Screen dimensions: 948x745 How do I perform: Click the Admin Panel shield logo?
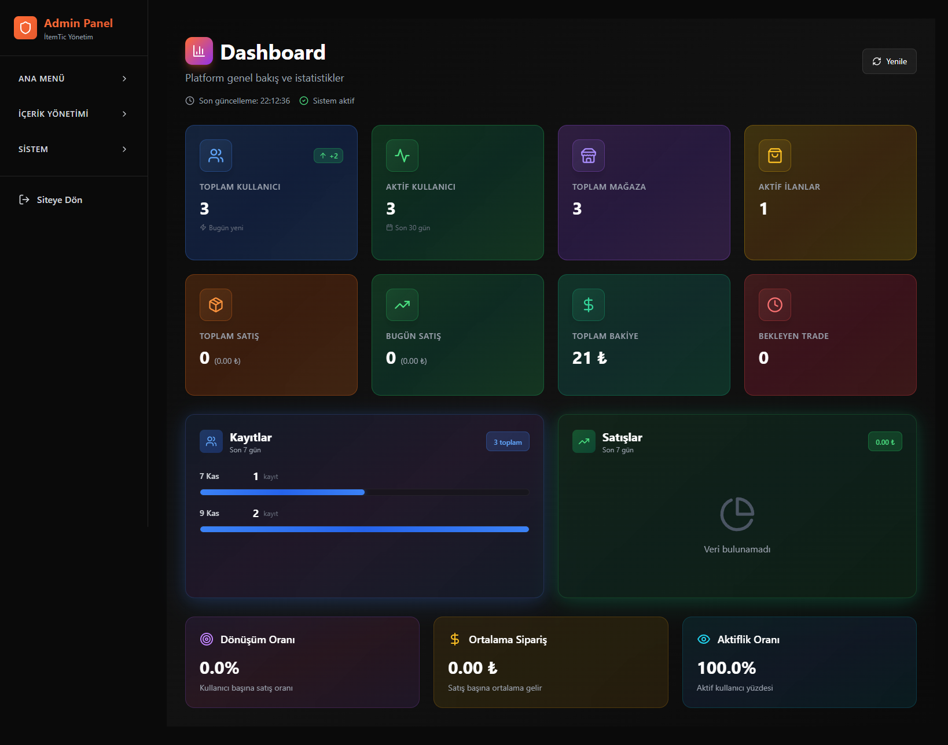point(25,28)
